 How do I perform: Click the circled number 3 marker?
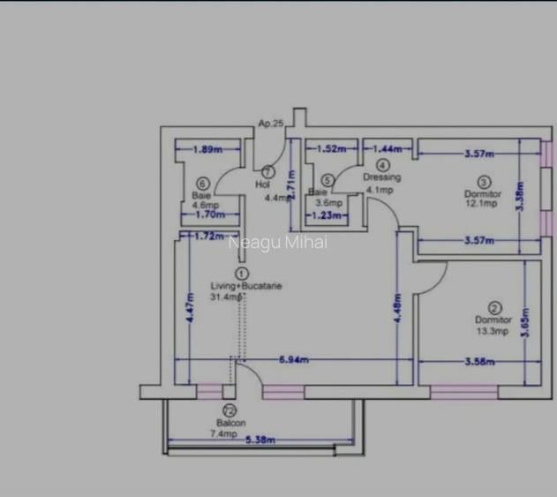484,182
